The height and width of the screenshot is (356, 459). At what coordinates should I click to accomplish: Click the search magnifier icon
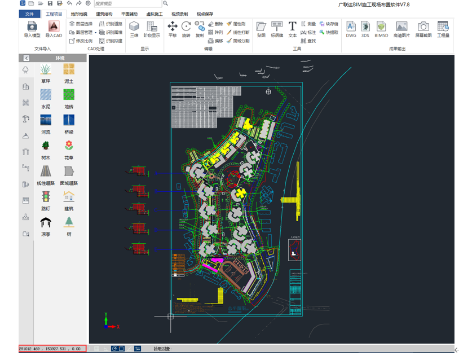(166, 3)
